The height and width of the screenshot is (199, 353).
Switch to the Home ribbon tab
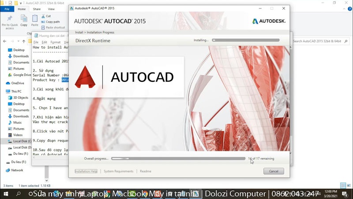[22, 9]
